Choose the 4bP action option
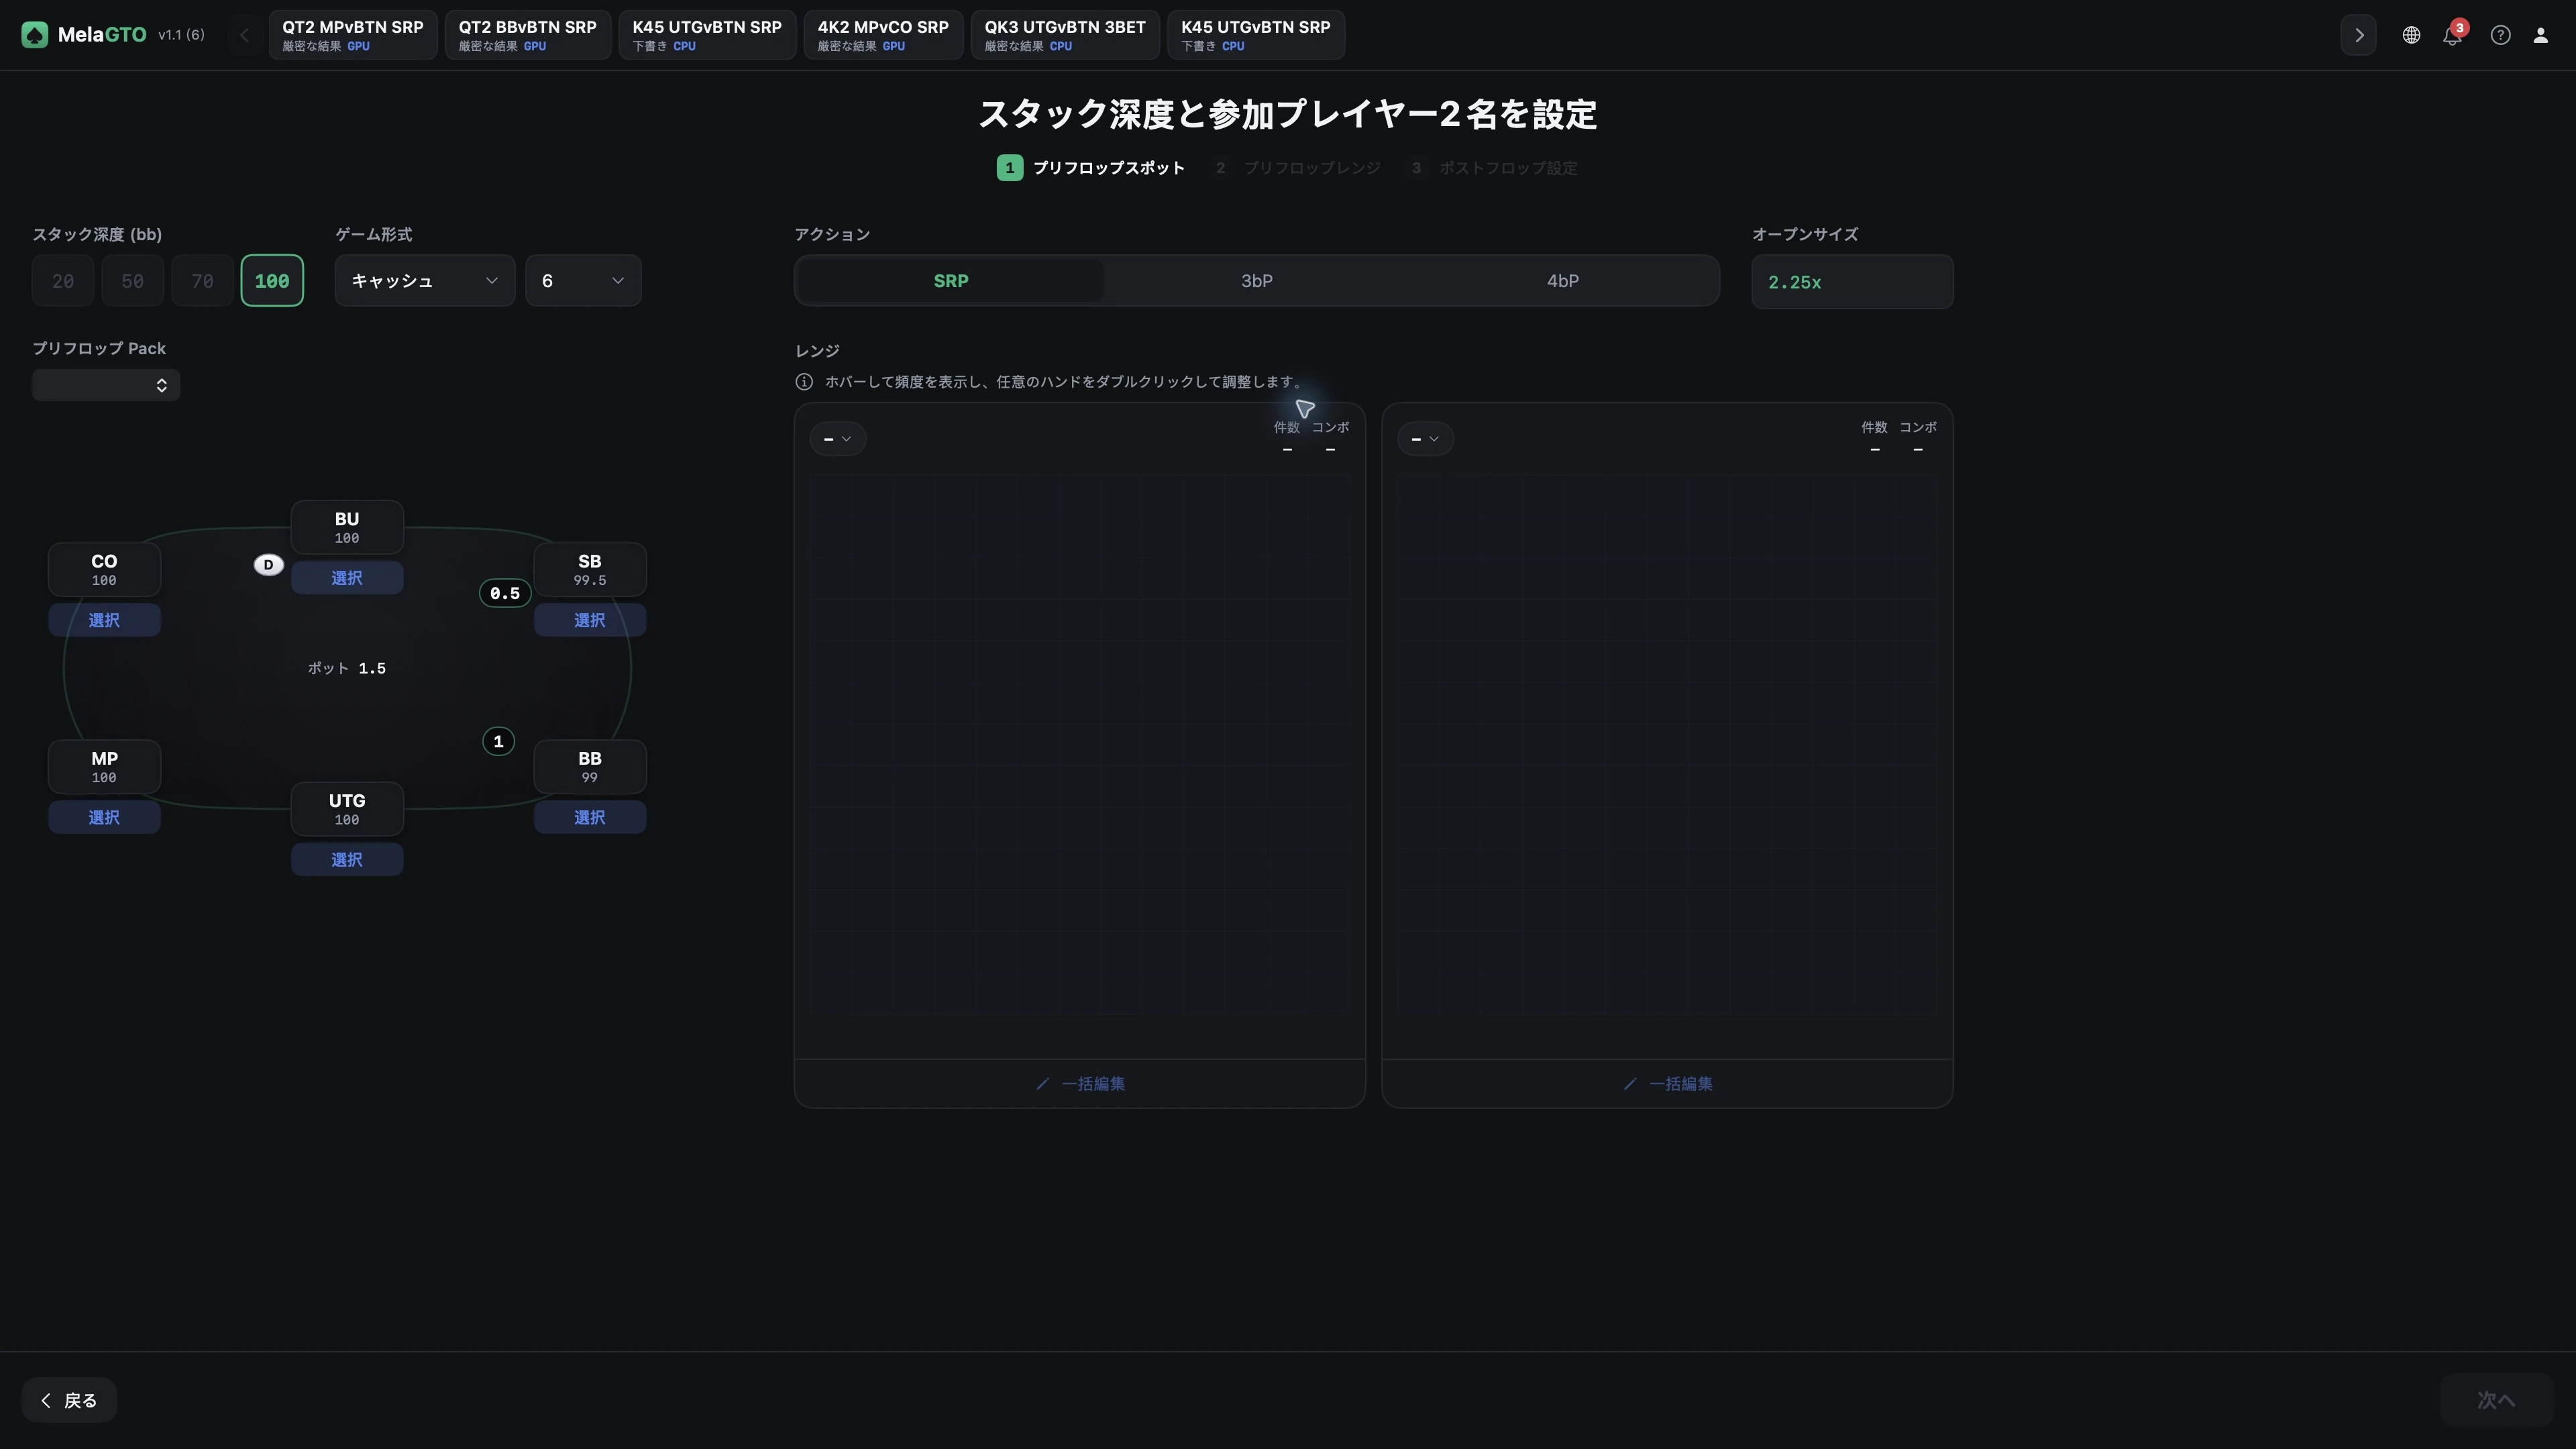 (x=1563, y=281)
